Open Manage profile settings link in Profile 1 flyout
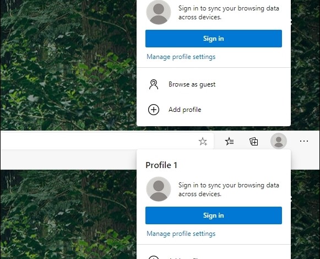 pos(181,234)
